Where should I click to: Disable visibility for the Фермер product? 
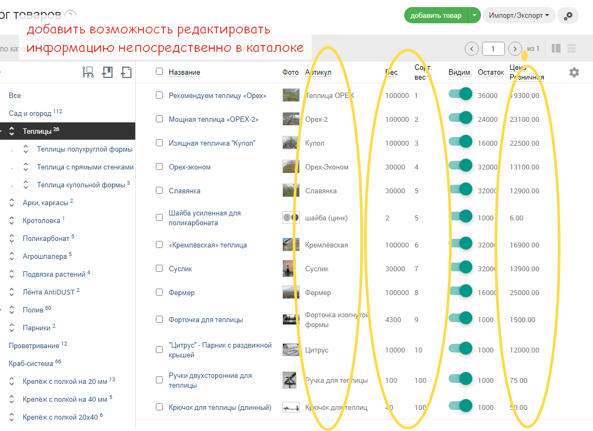(x=460, y=291)
